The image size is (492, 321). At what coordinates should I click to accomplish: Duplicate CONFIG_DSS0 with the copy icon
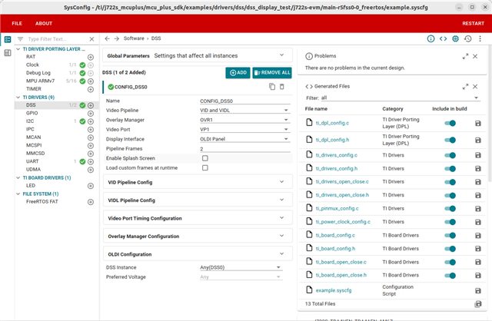coord(272,87)
